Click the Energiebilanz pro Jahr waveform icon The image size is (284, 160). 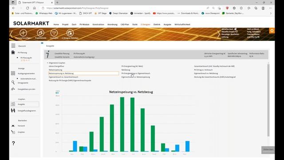[x=13, y=89]
